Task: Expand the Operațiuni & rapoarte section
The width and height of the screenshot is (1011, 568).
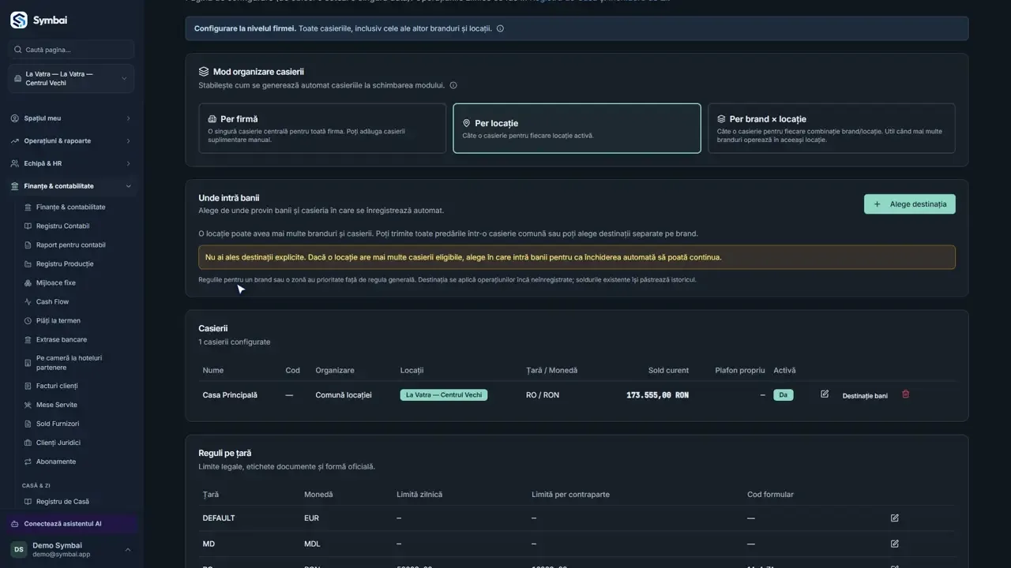Action: click(x=71, y=141)
